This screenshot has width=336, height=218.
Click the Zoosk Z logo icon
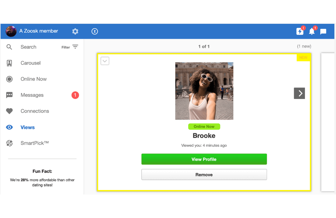click(x=95, y=31)
